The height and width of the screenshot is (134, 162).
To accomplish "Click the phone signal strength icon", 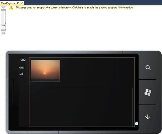I will point(21,74).
